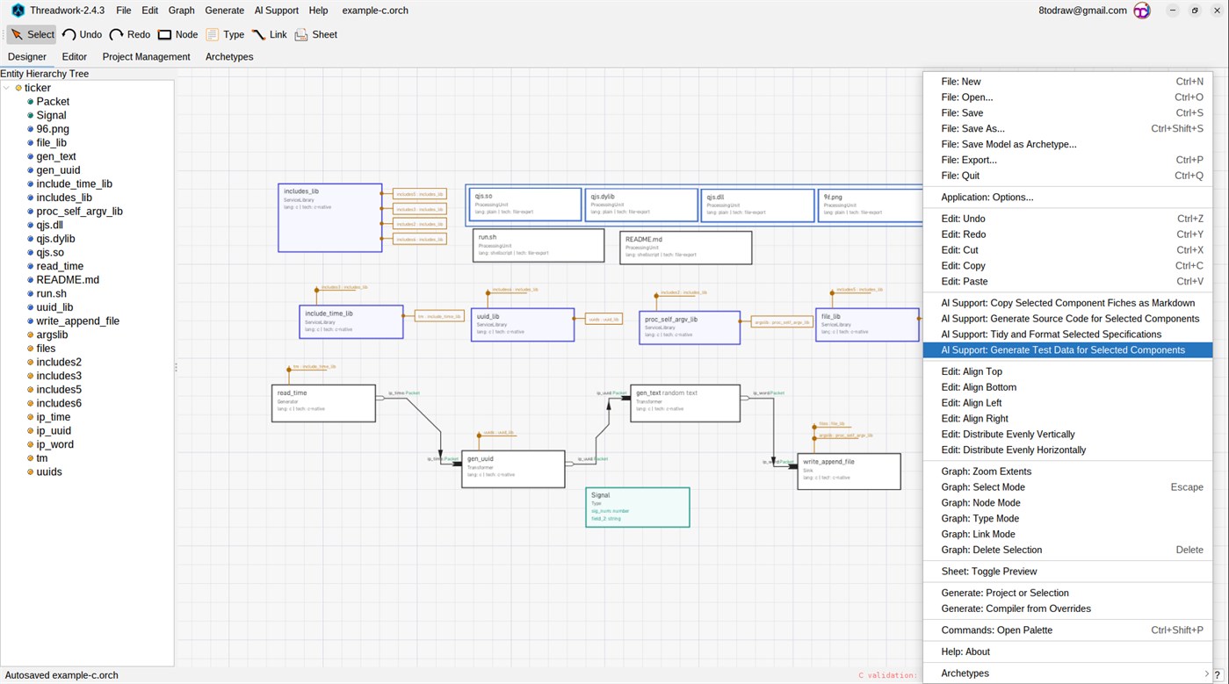This screenshot has width=1229, height=684.
Task: Collapse the ticker tree node
Action: click(7, 88)
